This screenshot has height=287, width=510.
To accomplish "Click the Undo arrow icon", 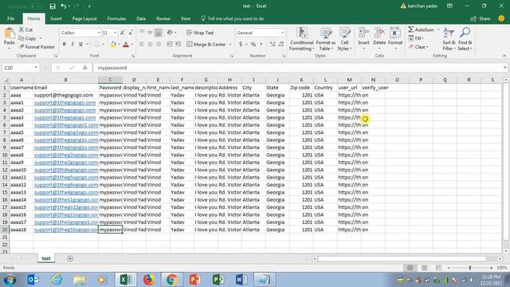I will (x=64, y=6).
